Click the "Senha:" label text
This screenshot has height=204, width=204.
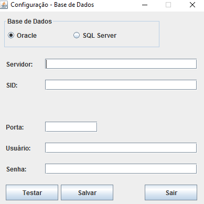[x=16, y=169]
